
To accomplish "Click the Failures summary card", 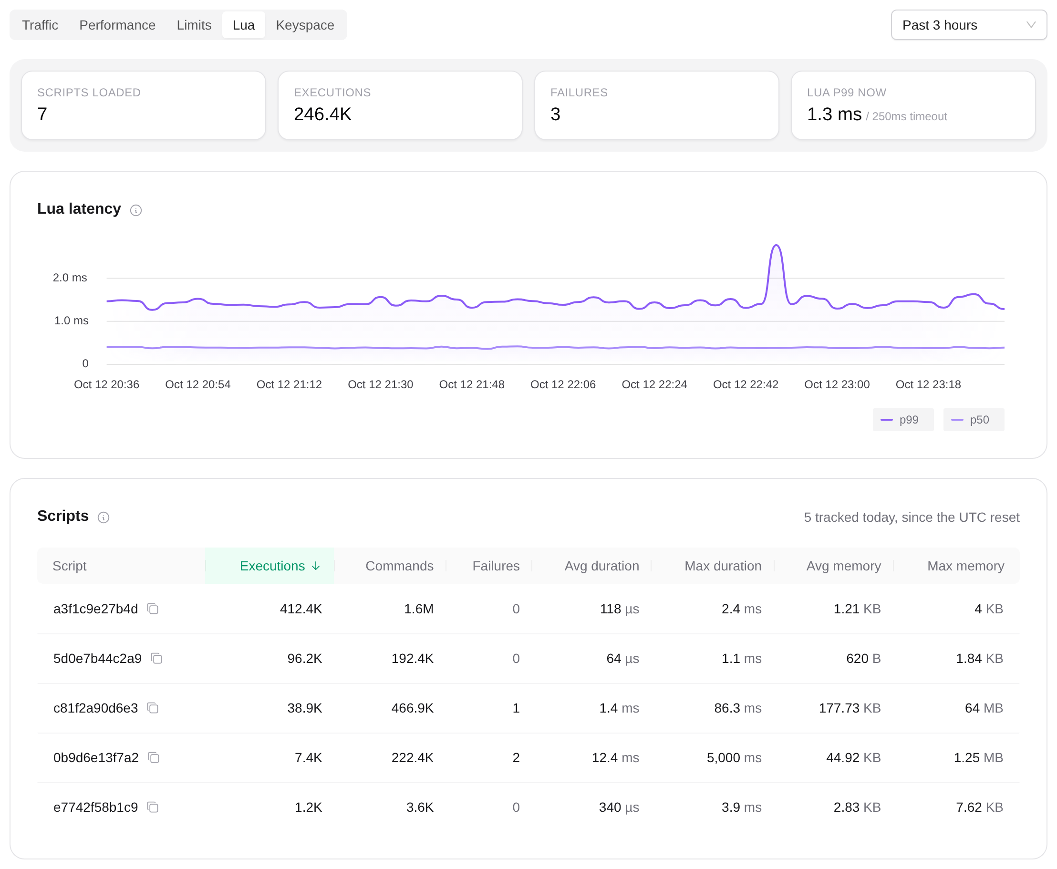I will [657, 105].
